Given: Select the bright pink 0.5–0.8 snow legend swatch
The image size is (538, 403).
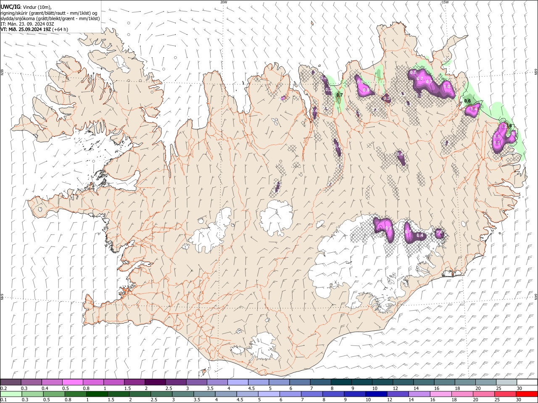Looking at the screenshot, I should pyautogui.click(x=72, y=382).
